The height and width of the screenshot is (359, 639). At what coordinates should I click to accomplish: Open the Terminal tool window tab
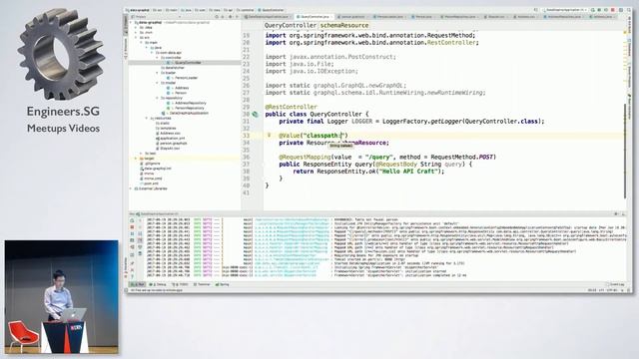point(202,284)
